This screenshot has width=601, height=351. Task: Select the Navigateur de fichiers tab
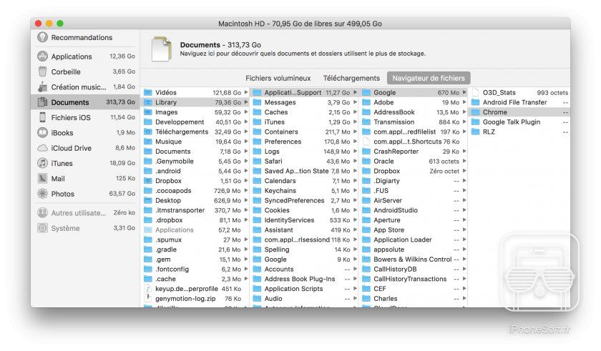[x=429, y=78]
